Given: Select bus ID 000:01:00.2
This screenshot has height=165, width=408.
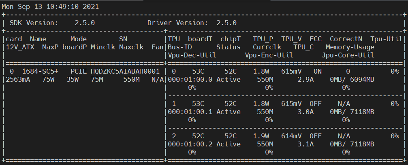Looking at the screenshot, I should (190, 144).
